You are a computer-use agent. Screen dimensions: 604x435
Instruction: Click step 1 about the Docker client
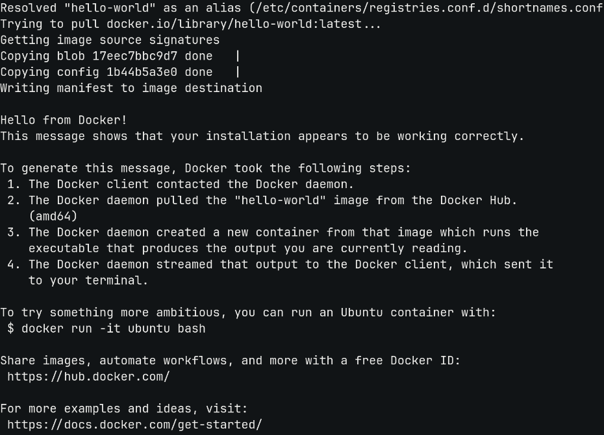181,184
